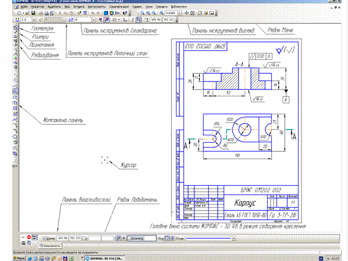Click the Диаметр value field
The image size is (348, 261).
(150, 239)
